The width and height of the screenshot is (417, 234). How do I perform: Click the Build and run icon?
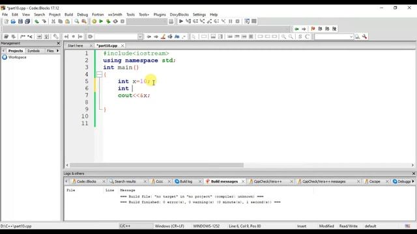(x=108, y=21)
